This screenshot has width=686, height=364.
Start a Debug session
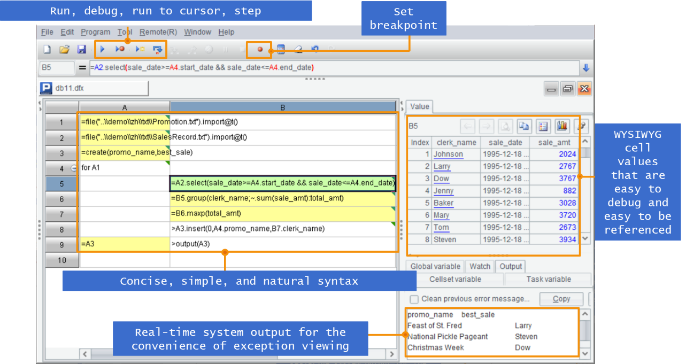pyautogui.click(x=119, y=49)
